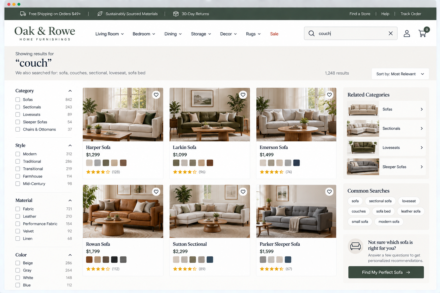Open Track Order link
The image size is (440, 293).
411,14
